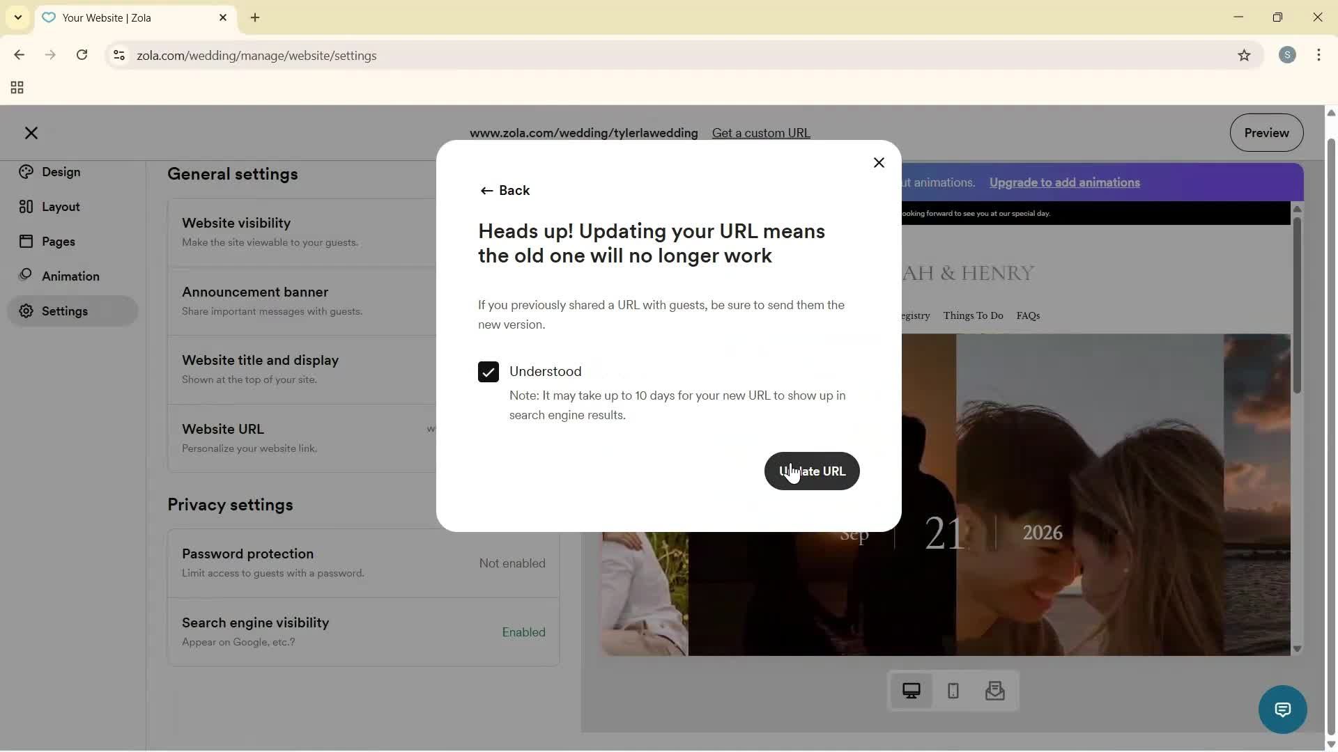
Task: Switch the preview to mobile view
Action: click(953, 691)
